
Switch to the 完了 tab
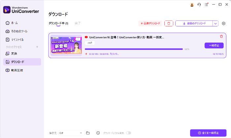78,23
